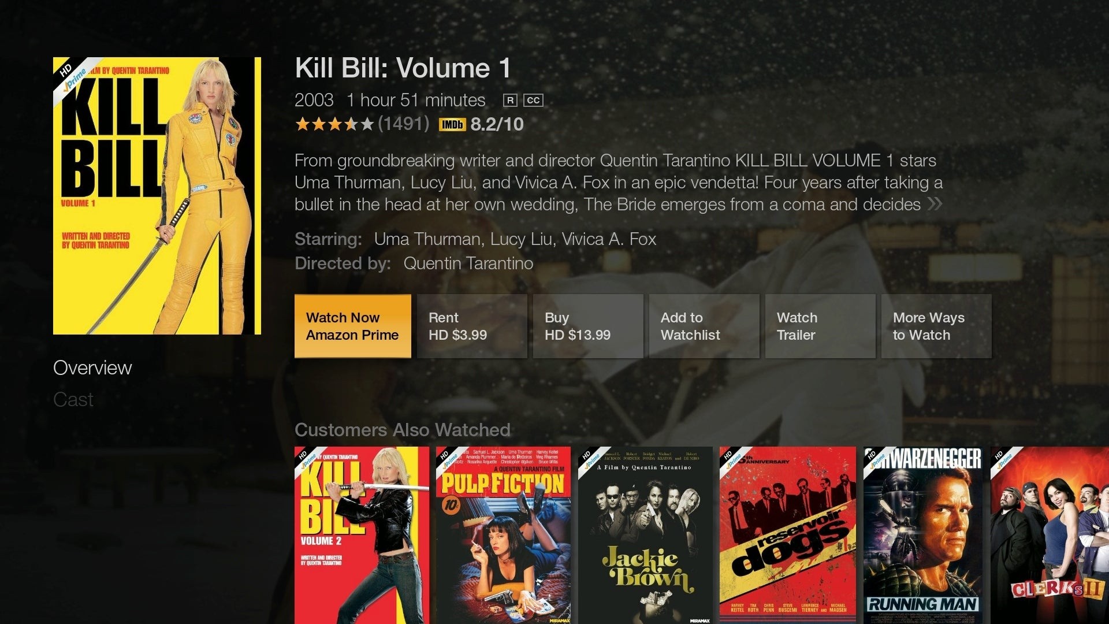This screenshot has width=1109, height=624.
Task: Select the Jackie Brown poster
Action: [645, 535]
